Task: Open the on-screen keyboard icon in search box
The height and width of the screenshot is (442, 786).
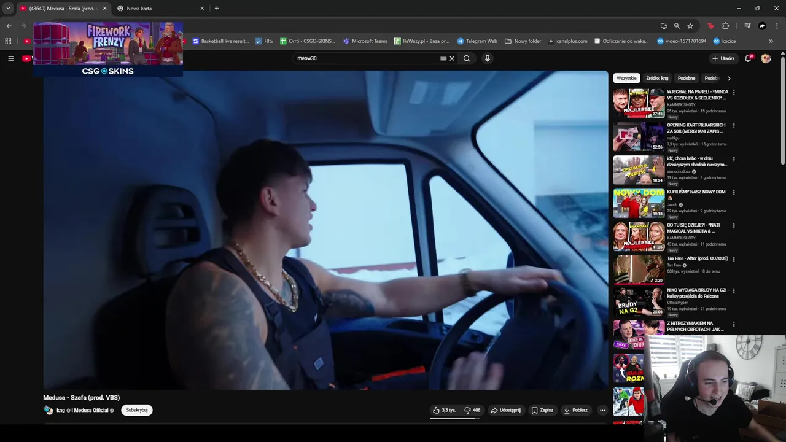Action: (x=443, y=58)
